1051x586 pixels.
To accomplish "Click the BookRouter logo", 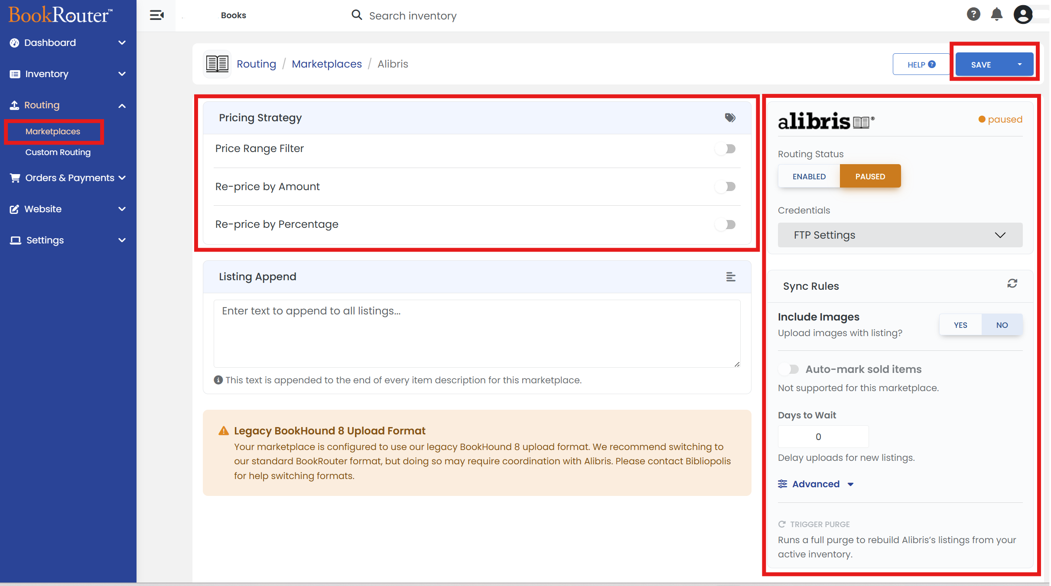I will [x=60, y=15].
